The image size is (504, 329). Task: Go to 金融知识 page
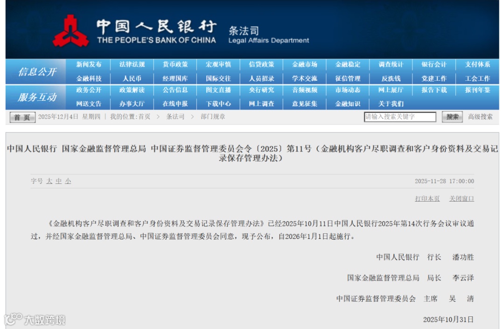(x=348, y=104)
